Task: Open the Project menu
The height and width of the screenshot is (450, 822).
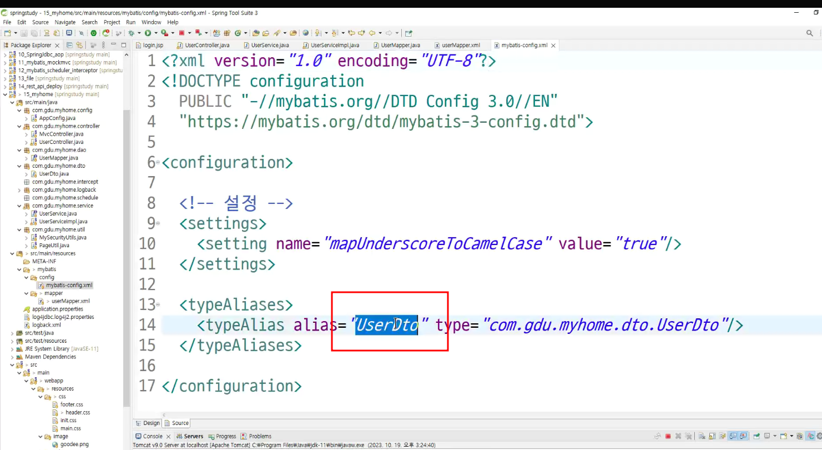Action: pyautogui.click(x=112, y=22)
